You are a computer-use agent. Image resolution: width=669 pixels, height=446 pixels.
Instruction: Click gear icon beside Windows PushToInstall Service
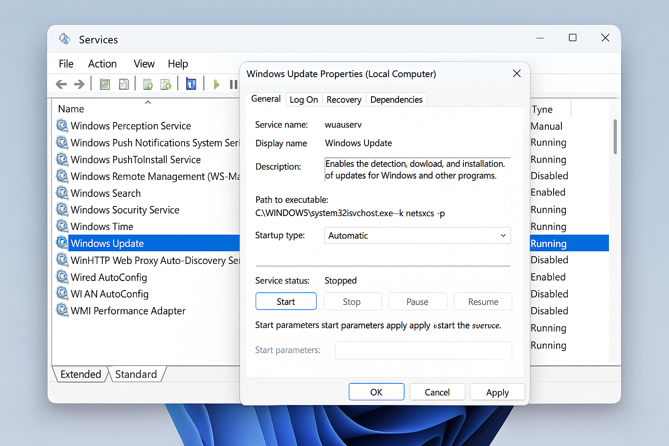[62, 159]
